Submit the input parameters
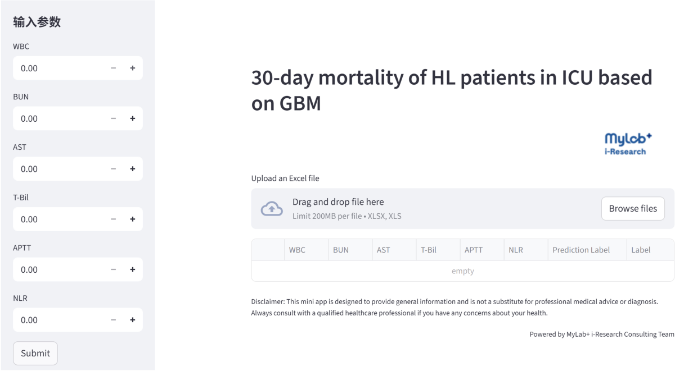Image resolution: width=675 pixels, height=371 pixels. pyautogui.click(x=35, y=353)
